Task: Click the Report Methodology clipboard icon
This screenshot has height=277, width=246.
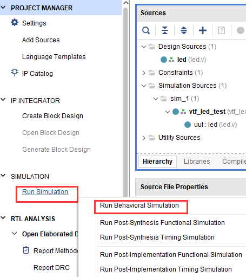Action: tap(26, 250)
